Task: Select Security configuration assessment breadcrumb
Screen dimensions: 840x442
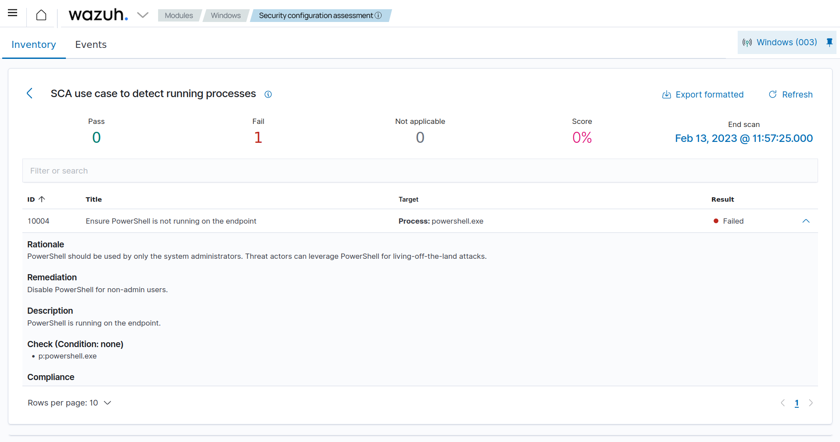Action: click(316, 15)
